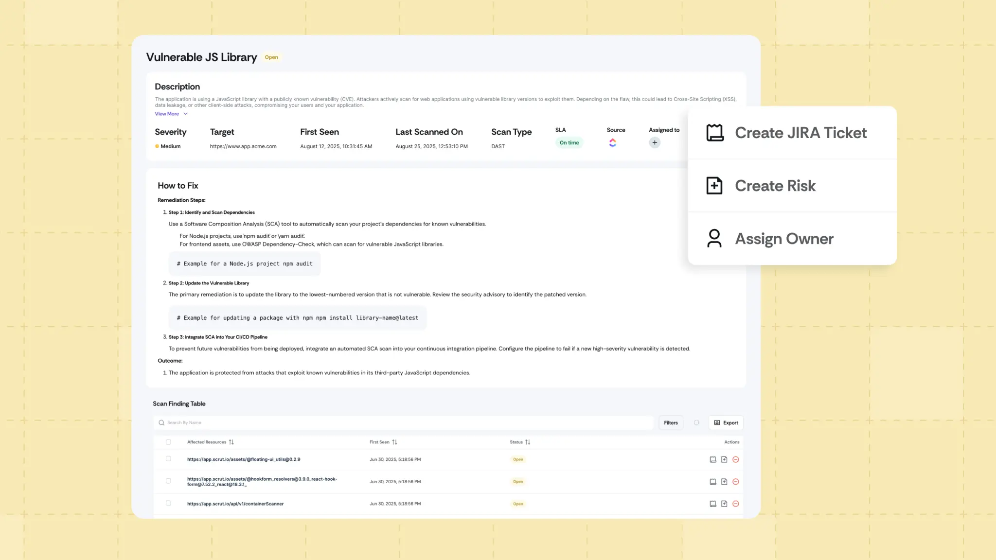The image size is (996, 560).
Task: Click the plus icon under Assigned to
Action: 655,143
